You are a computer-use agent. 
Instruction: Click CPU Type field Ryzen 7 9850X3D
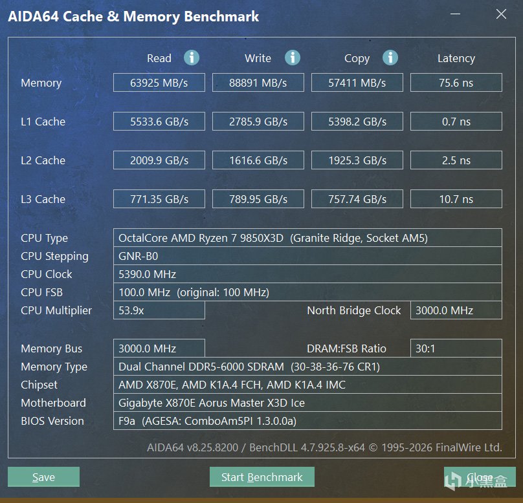point(307,238)
